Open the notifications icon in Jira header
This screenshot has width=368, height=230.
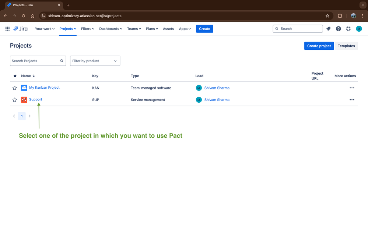[328, 29]
